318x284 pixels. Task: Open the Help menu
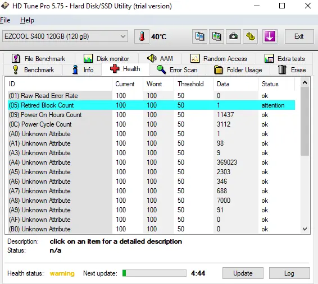(x=27, y=20)
